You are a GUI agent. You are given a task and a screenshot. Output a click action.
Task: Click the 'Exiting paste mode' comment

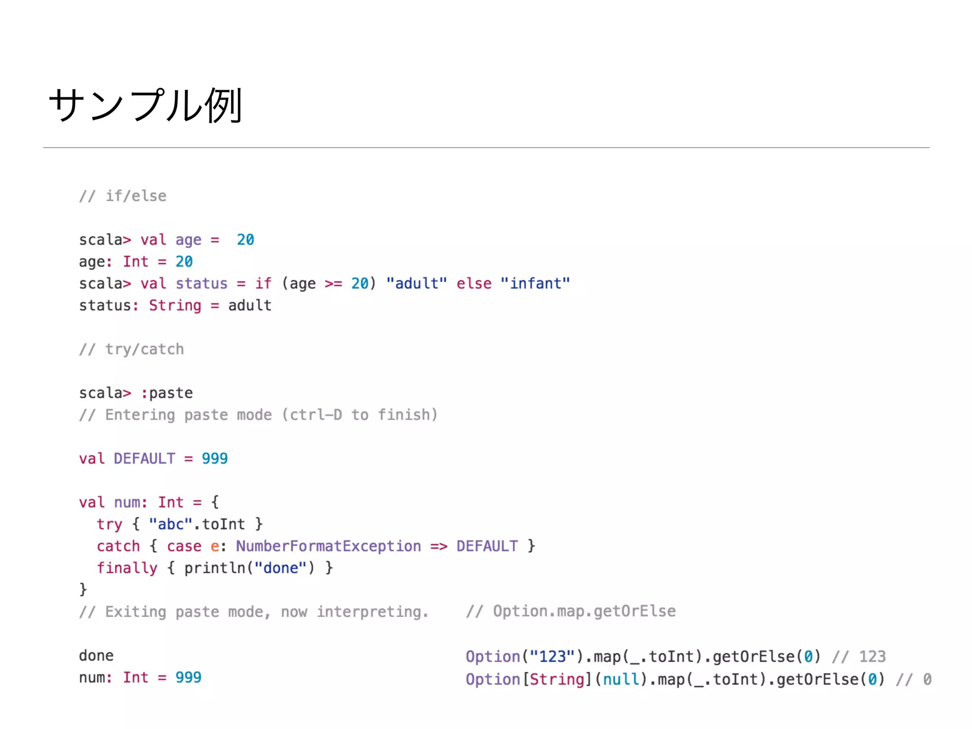(254, 612)
